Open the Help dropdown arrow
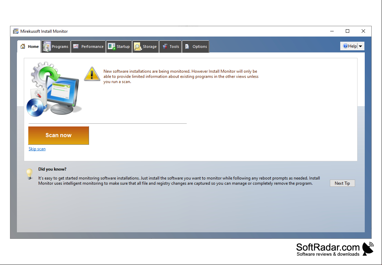Screen dimensions: 382x265 point(361,46)
